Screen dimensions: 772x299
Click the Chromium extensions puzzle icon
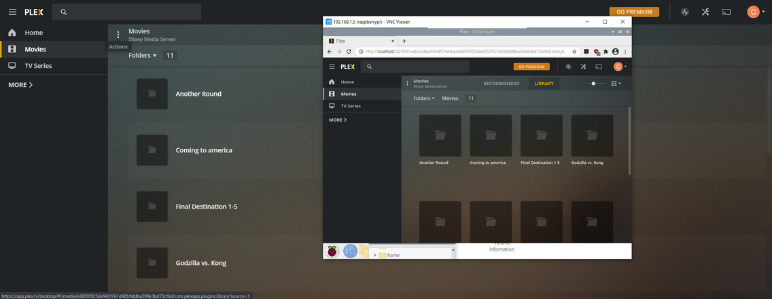click(606, 51)
